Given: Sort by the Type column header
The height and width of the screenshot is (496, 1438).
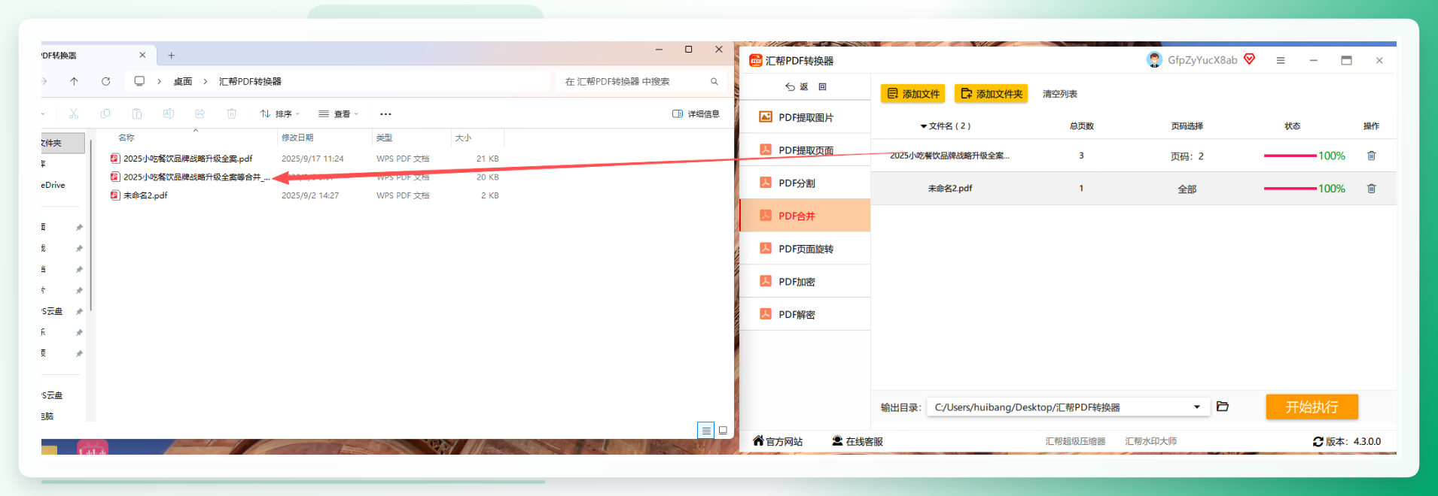Looking at the screenshot, I should pyautogui.click(x=412, y=138).
